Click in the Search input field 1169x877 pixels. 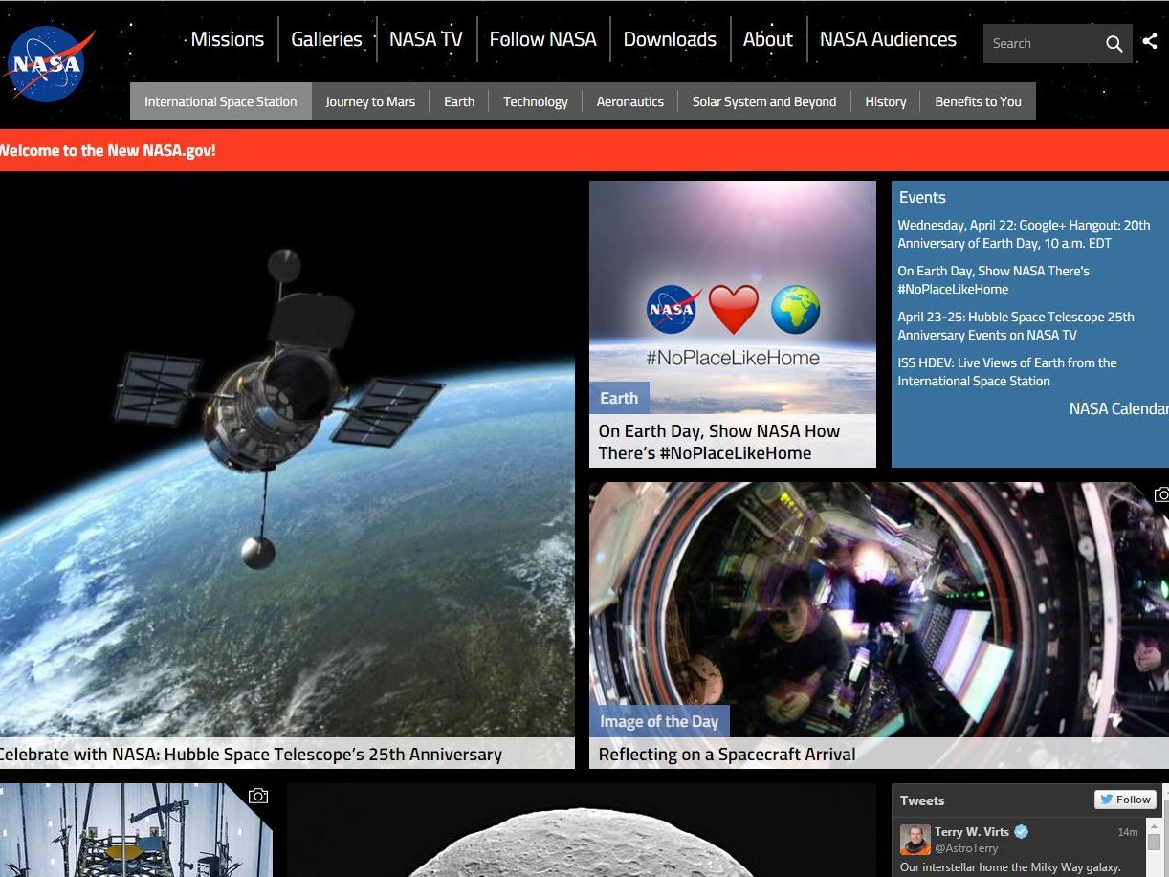tap(1041, 43)
